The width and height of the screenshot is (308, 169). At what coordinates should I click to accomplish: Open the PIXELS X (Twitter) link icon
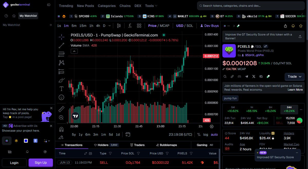[254, 76]
